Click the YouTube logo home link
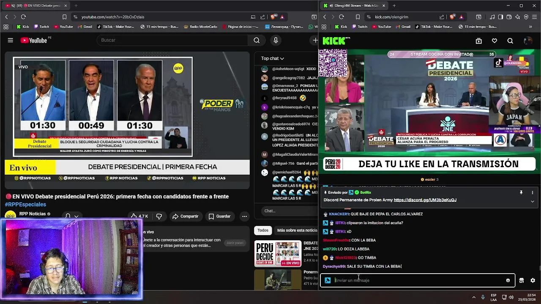The height and width of the screenshot is (304, 541). pos(33,40)
